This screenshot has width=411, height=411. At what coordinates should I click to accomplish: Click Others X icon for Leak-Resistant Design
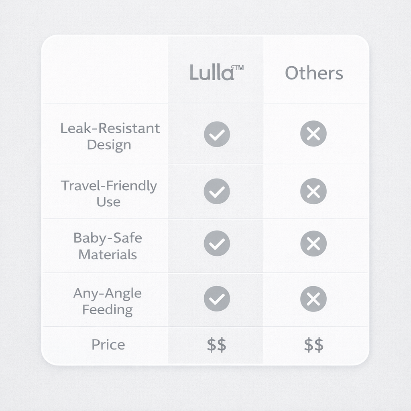[x=313, y=134]
